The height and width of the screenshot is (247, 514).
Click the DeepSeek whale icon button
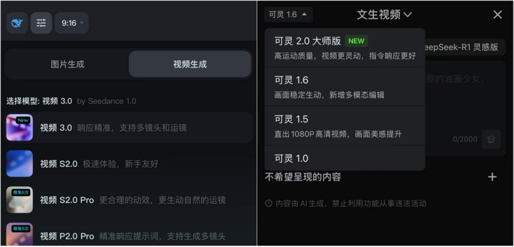coord(17,24)
